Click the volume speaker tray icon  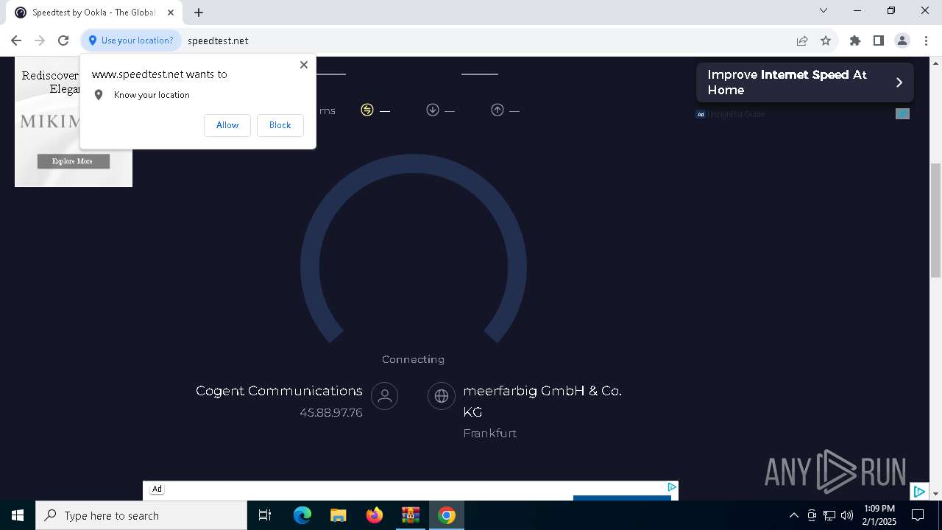tap(847, 515)
